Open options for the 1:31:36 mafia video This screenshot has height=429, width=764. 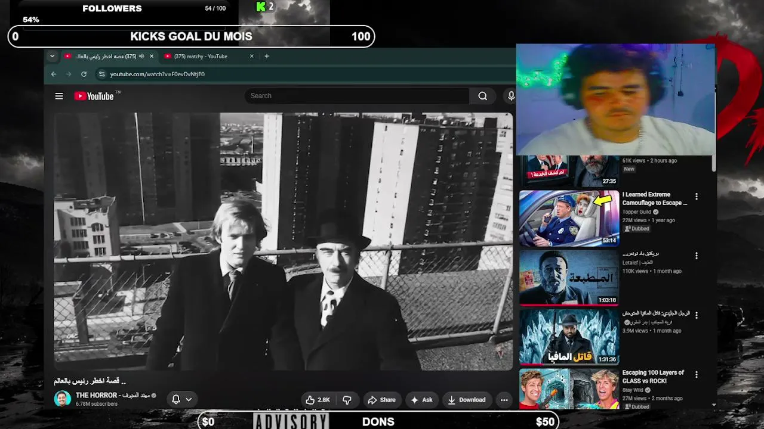(x=696, y=315)
